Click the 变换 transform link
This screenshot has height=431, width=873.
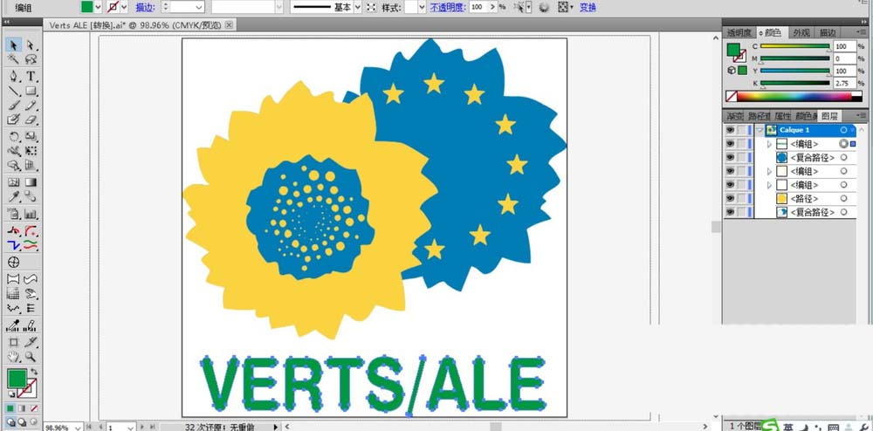pos(588,7)
